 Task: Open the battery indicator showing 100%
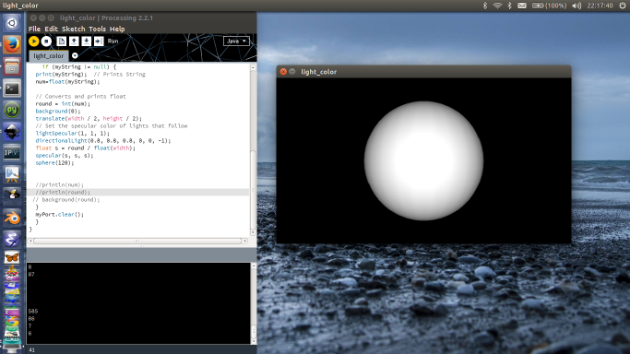[549, 6]
